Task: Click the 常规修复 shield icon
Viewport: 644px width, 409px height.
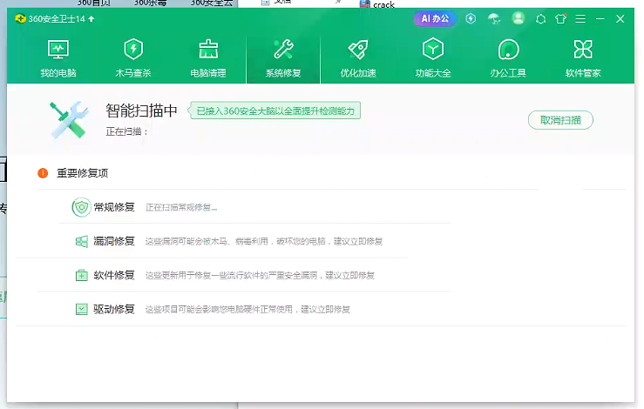Action: click(81, 208)
